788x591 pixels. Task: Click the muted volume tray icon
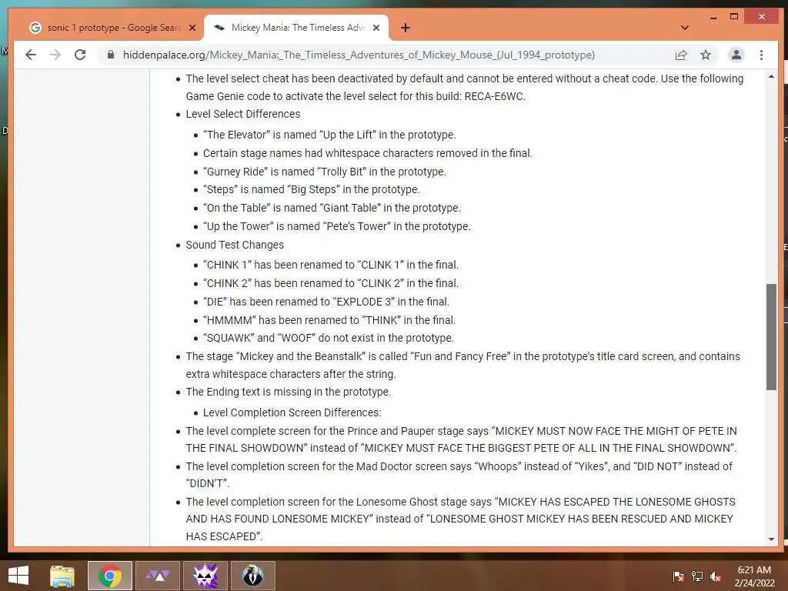tap(716, 576)
